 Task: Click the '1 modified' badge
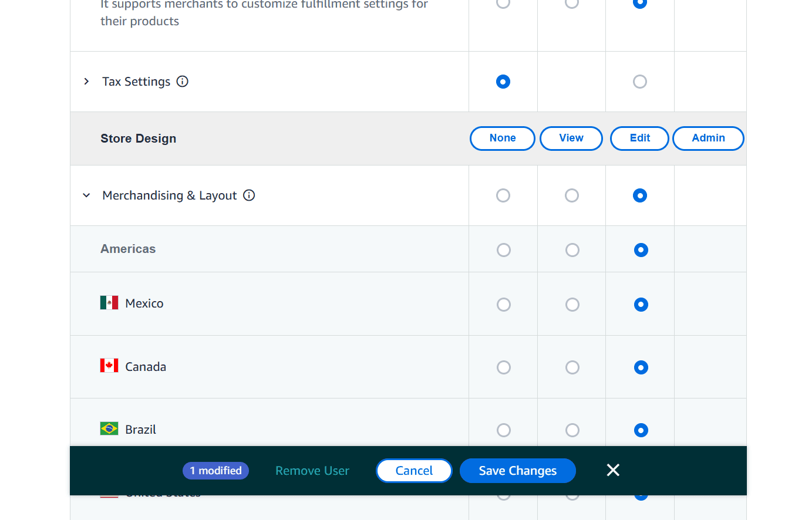[215, 471]
